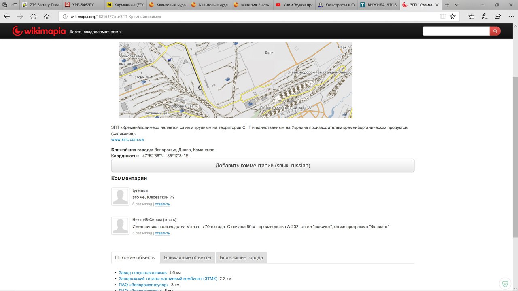The height and width of the screenshot is (291, 518).
Task: Click Добавить комментарий button
Action: pyautogui.click(x=263, y=165)
